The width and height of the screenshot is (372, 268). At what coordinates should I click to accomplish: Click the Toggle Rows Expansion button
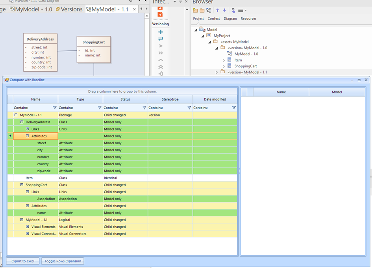pos(63,261)
